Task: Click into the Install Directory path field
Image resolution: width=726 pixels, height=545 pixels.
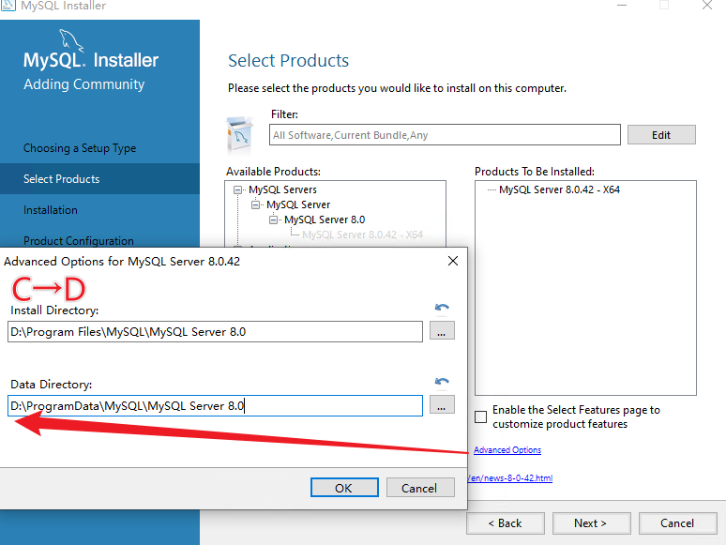Action: pyautogui.click(x=216, y=331)
